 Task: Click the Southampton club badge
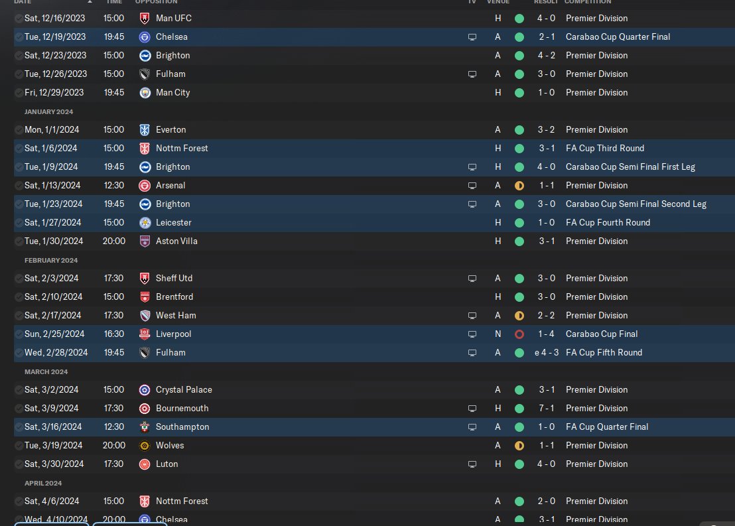145,427
